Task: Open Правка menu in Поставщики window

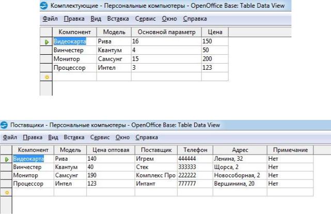Action: tap(33, 137)
